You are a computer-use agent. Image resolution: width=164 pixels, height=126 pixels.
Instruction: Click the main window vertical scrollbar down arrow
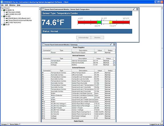(x=162, y=121)
